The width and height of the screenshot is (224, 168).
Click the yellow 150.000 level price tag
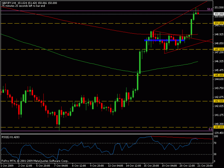(x=219, y=23)
